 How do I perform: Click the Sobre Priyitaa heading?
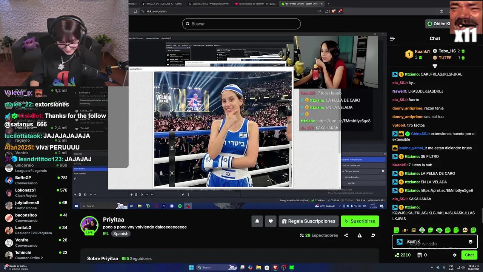point(103,258)
